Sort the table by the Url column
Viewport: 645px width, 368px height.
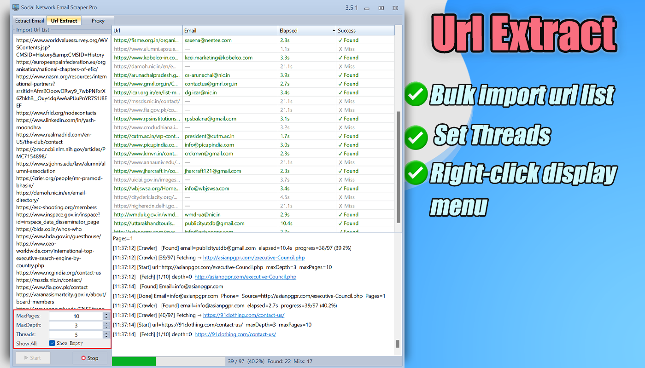point(147,30)
